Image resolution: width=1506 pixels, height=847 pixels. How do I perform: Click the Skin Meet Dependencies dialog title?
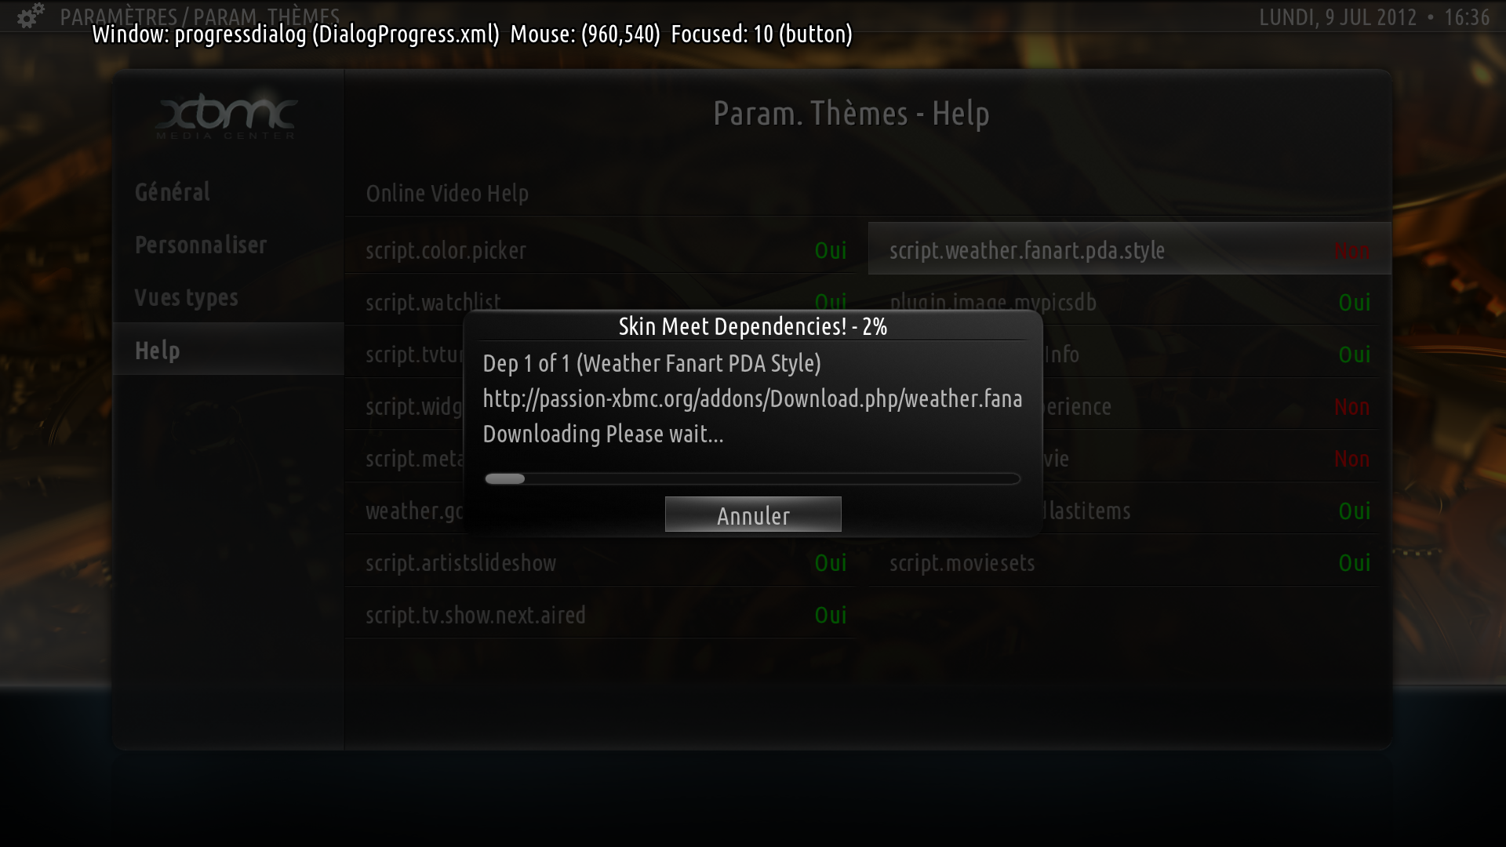tap(753, 326)
